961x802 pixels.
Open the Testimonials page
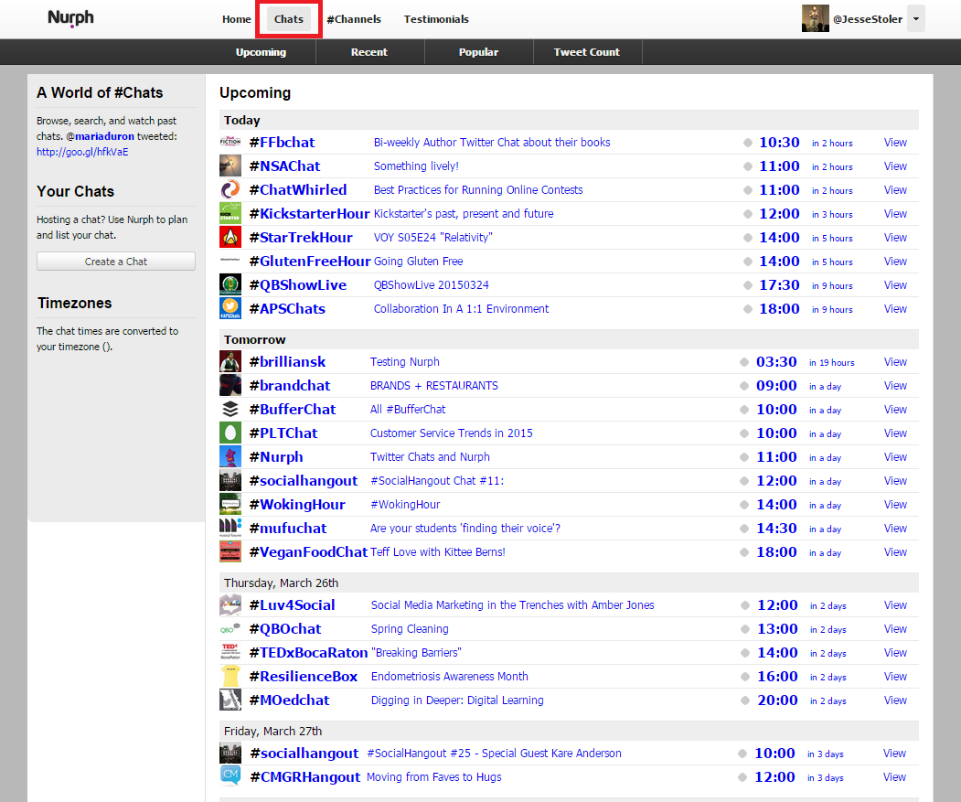tap(436, 19)
